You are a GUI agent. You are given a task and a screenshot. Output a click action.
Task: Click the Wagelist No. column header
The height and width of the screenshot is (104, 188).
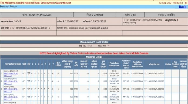(154, 64)
